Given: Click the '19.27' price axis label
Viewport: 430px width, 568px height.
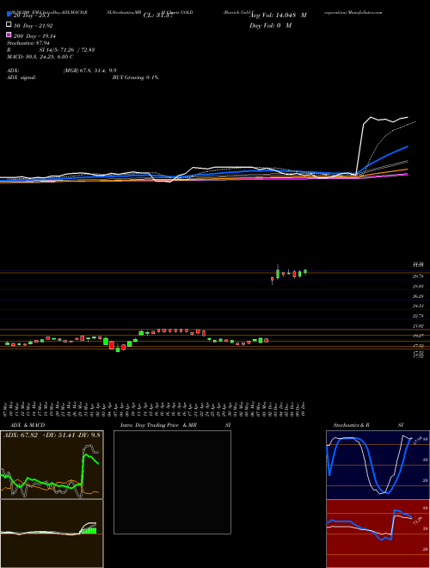Looking at the screenshot, I should 419,336.
